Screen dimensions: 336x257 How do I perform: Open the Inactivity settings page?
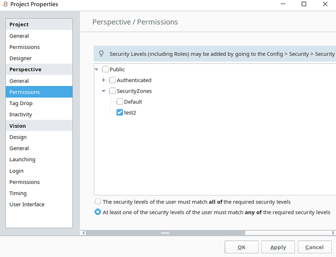tap(21, 114)
